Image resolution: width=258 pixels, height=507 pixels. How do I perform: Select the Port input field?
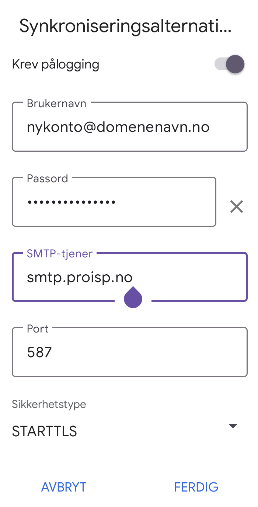point(130,352)
